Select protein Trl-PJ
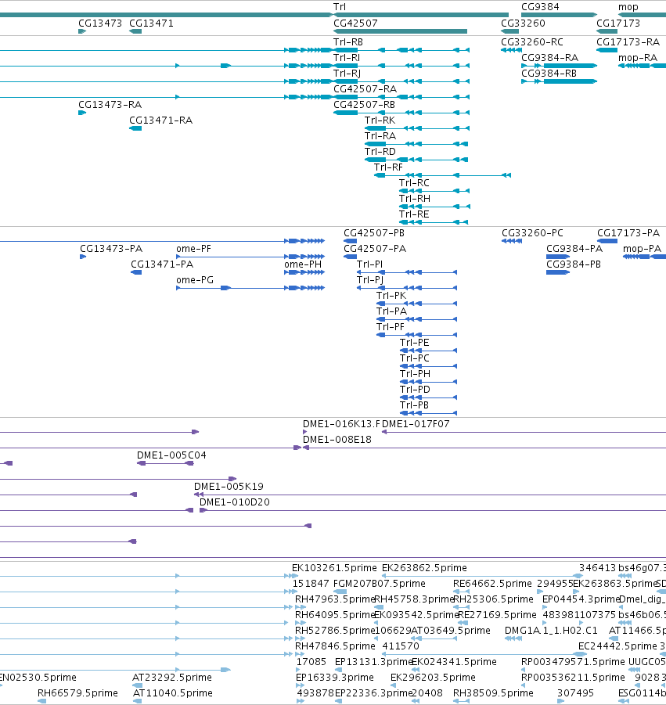The height and width of the screenshot is (705, 666). click(370, 279)
